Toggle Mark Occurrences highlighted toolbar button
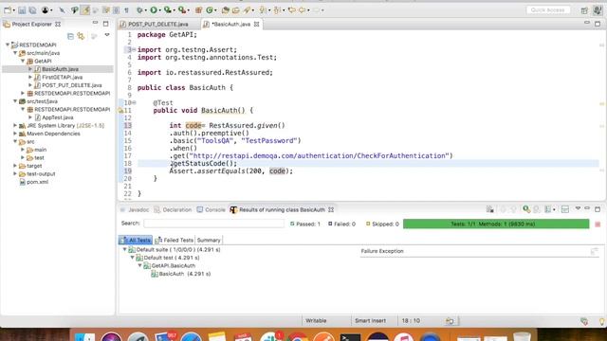The height and width of the screenshot is (341, 607). pos(85,10)
